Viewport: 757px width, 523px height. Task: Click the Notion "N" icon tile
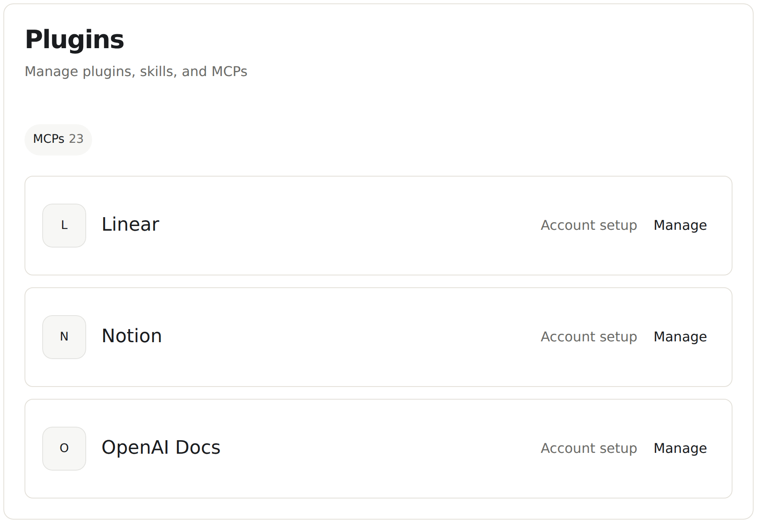[x=64, y=337]
